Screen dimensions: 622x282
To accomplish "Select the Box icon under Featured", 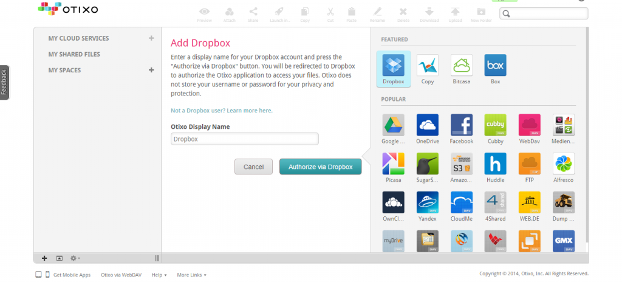I will point(495,66).
